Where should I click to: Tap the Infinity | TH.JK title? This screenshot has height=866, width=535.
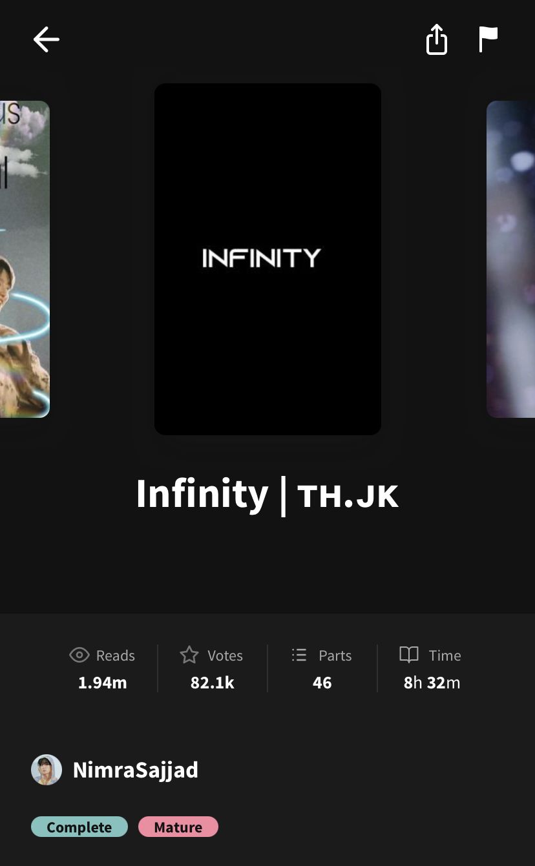[x=267, y=495]
